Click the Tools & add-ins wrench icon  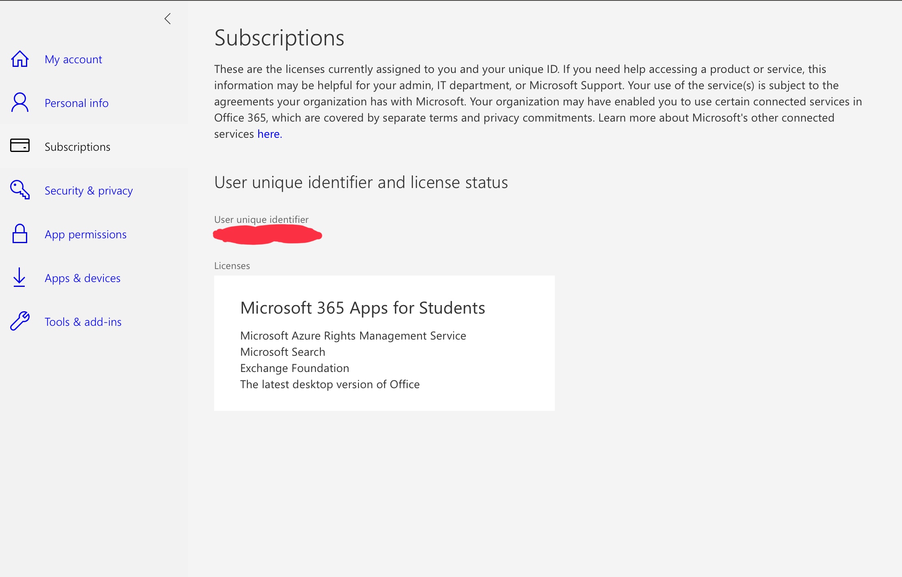(19, 321)
